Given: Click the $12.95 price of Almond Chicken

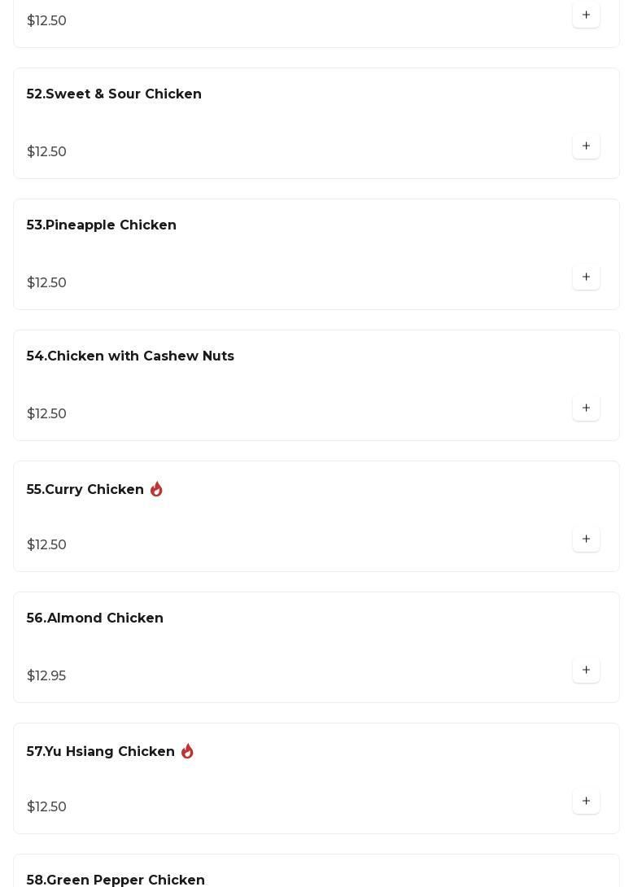Looking at the screenshot, I should coord(46,676).
